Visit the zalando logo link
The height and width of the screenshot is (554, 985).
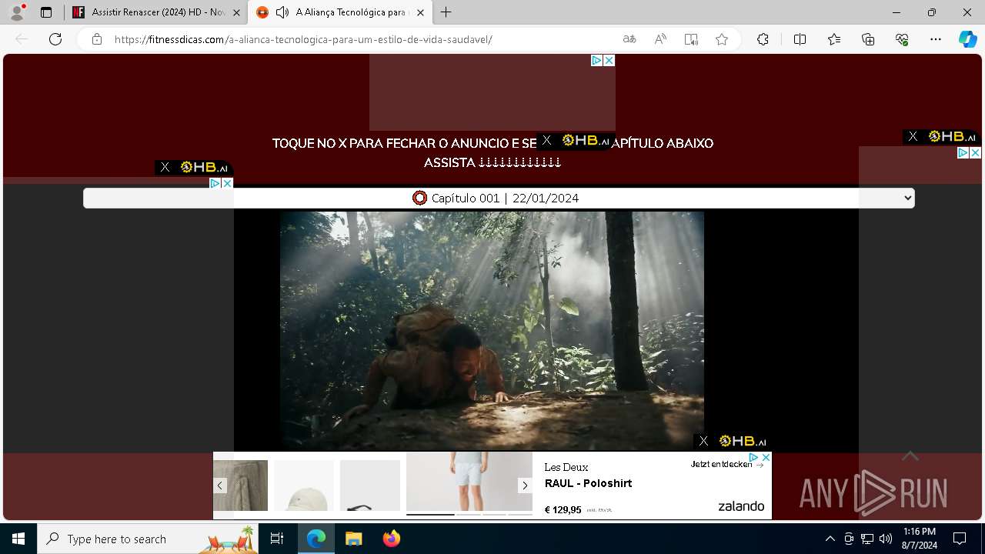coord(741,506)
